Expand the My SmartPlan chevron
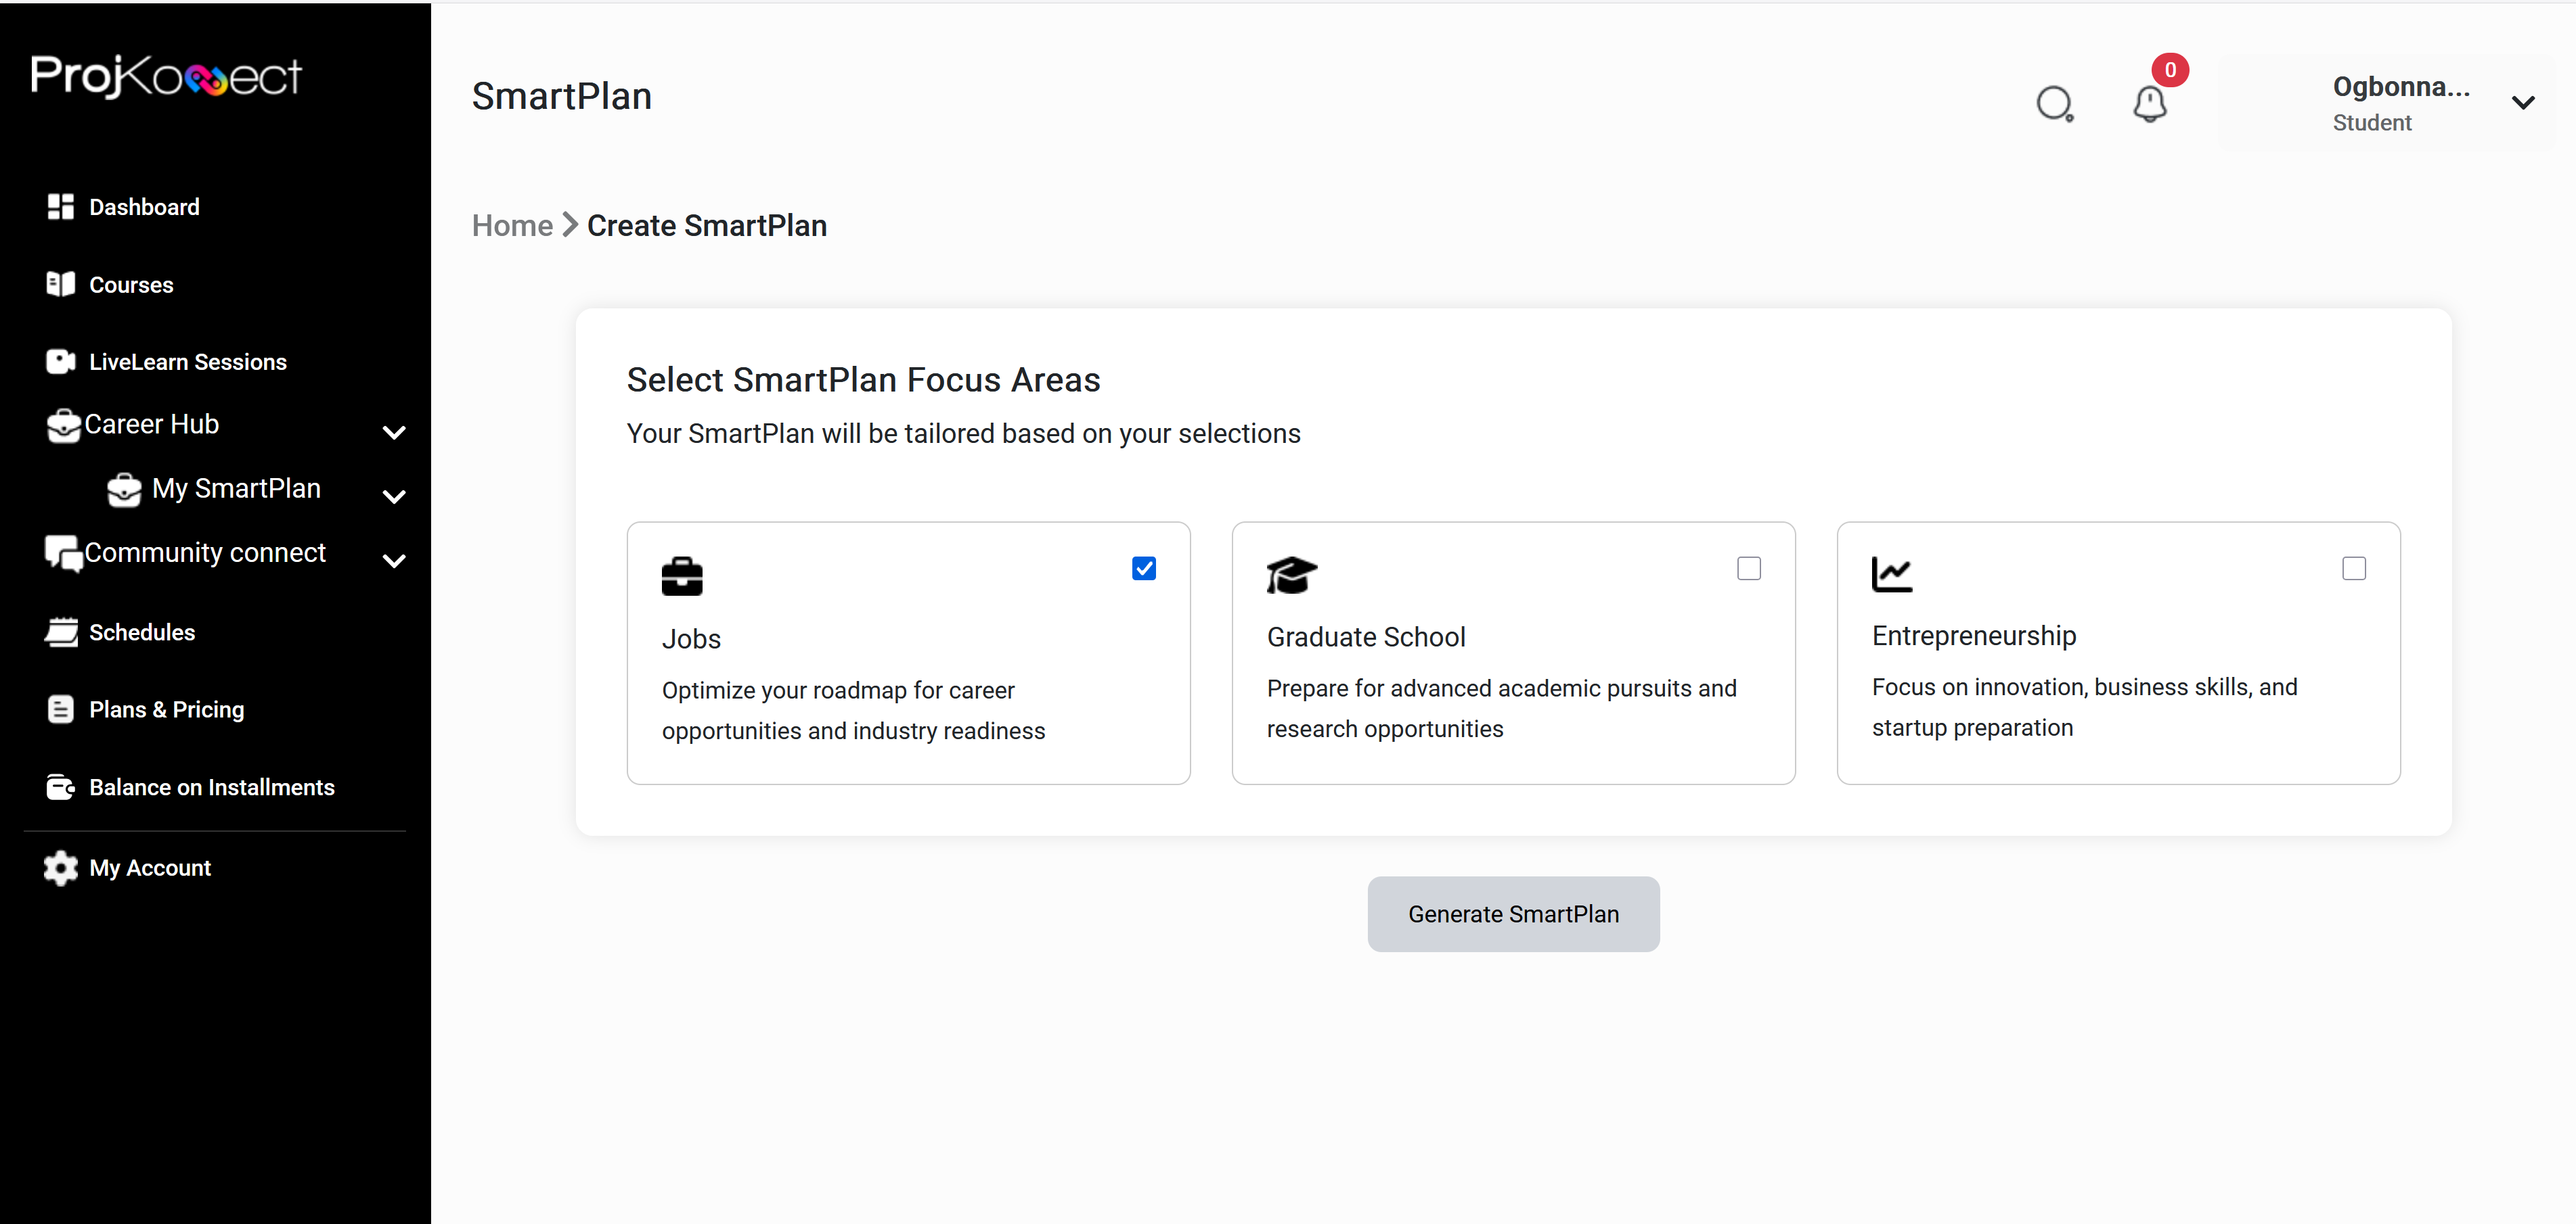The width and height of the screenshot is (2576, 1224). 394,496
